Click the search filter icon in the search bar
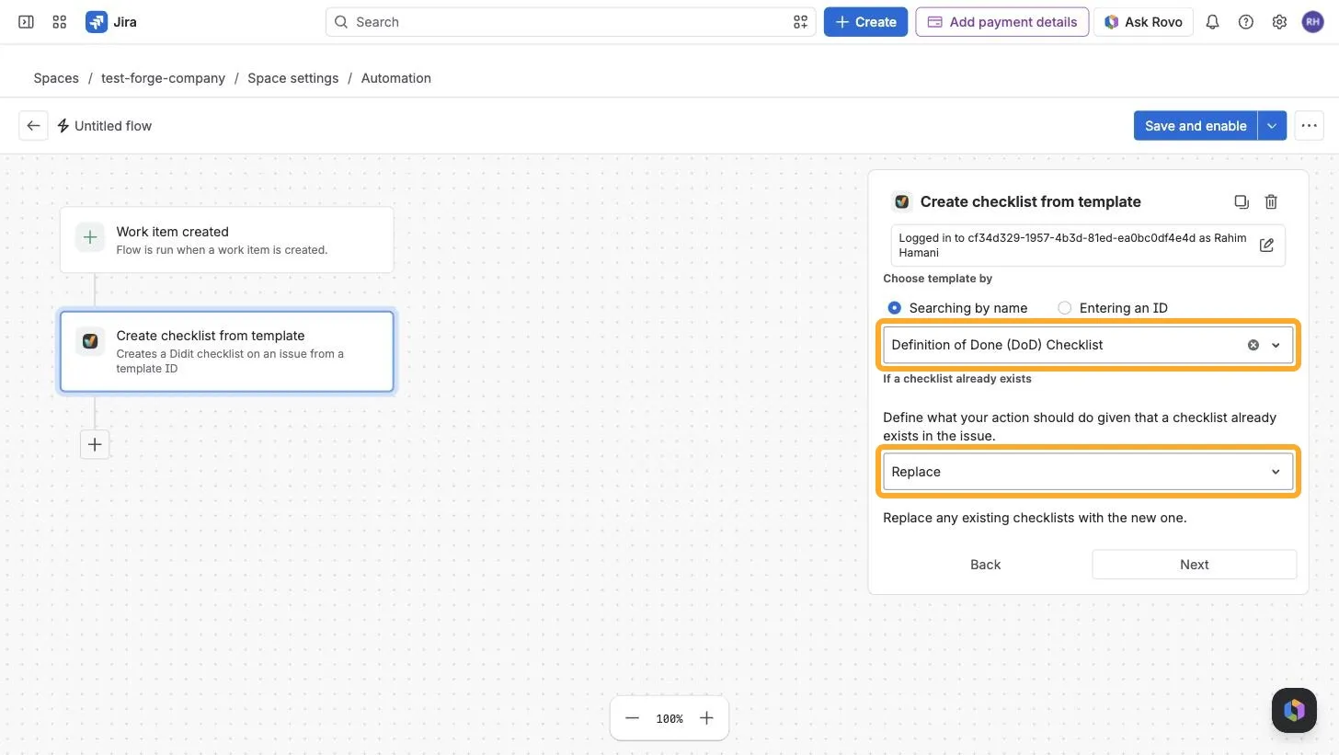 (800, 22)
